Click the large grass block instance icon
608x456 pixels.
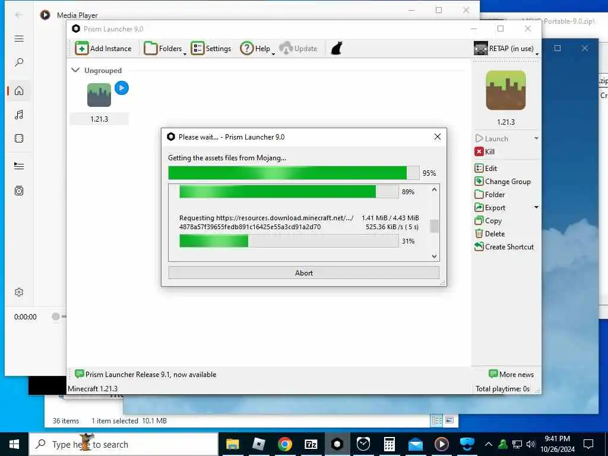[506, 90]
